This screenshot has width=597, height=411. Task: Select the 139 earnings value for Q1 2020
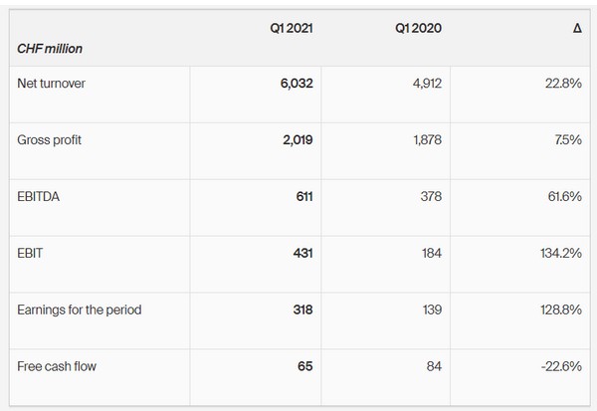[430, 309]
